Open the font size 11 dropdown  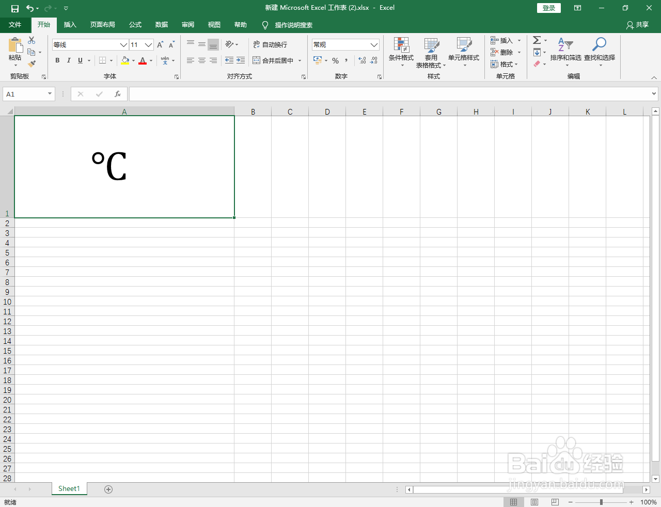coord(149,45)
